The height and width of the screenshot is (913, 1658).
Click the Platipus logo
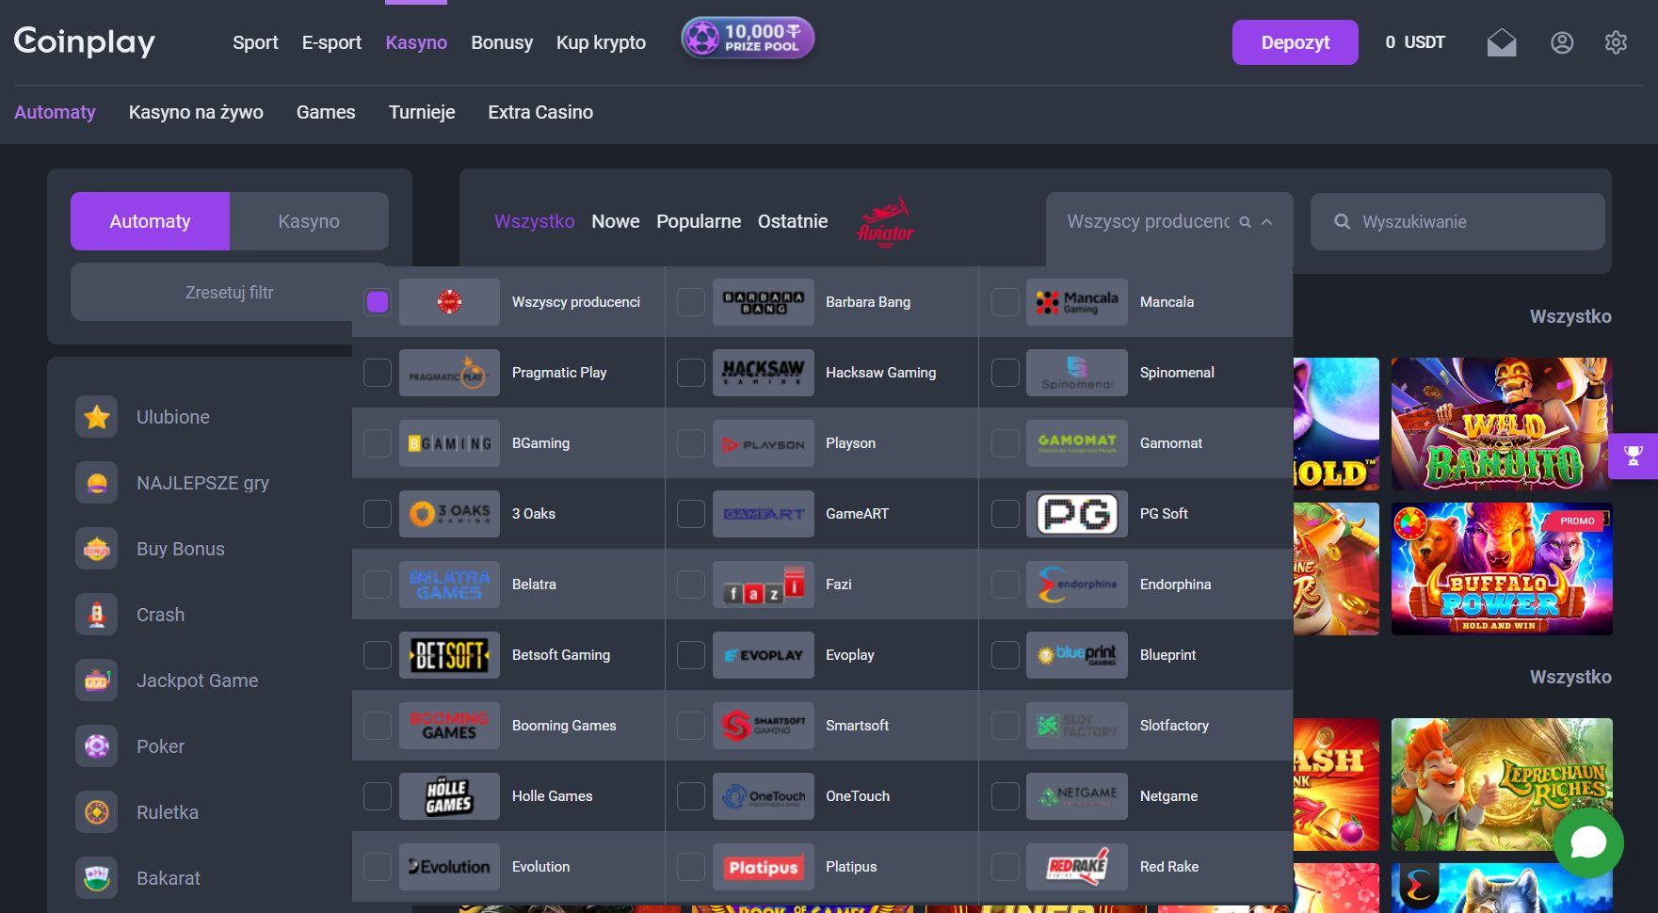pyautogui.click(x=764, y=867)
